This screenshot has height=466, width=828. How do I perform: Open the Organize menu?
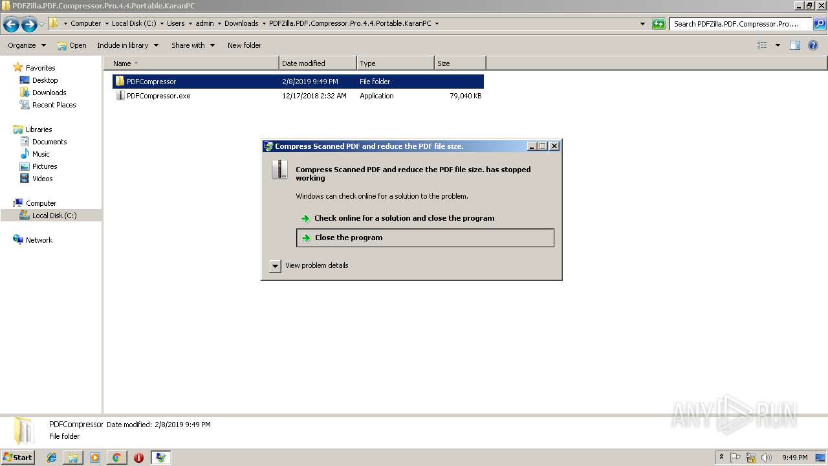tap(27, 45)
